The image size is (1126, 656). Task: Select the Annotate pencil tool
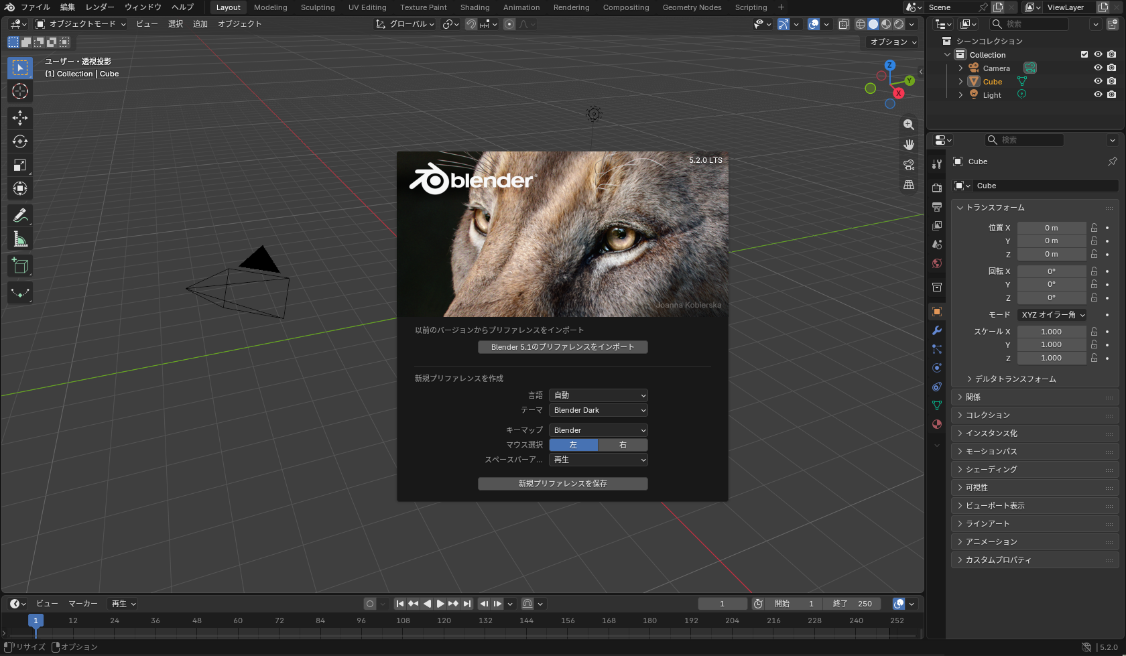pos(20,215)
